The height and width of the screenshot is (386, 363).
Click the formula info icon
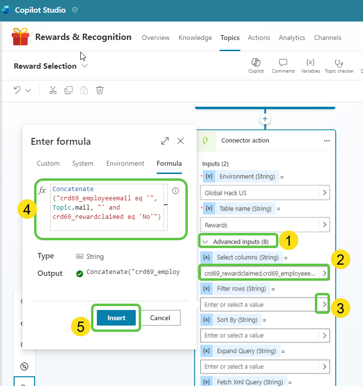tap(176, 191)
